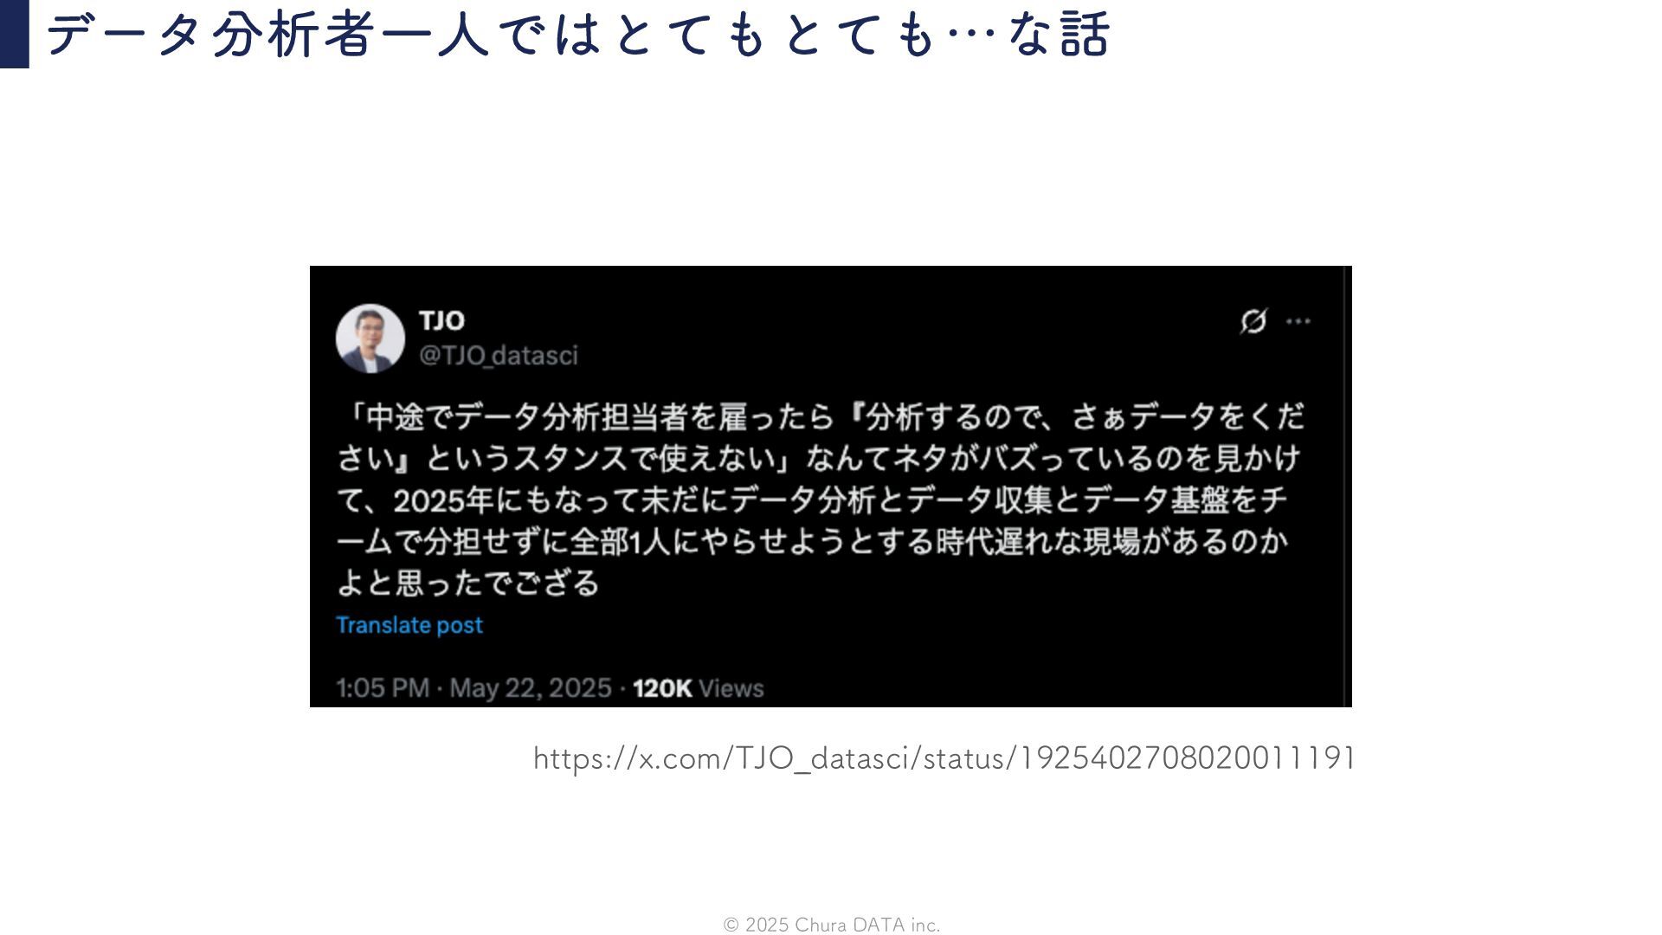
Task: Click the thin scrollbar strip on tweet's right edge
Action: click(1347, 487)
